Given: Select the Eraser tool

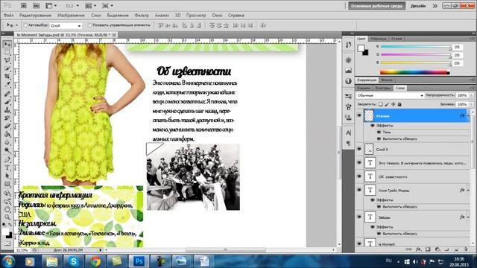Looking at the screenshot, I should click(x=7, y=126).
